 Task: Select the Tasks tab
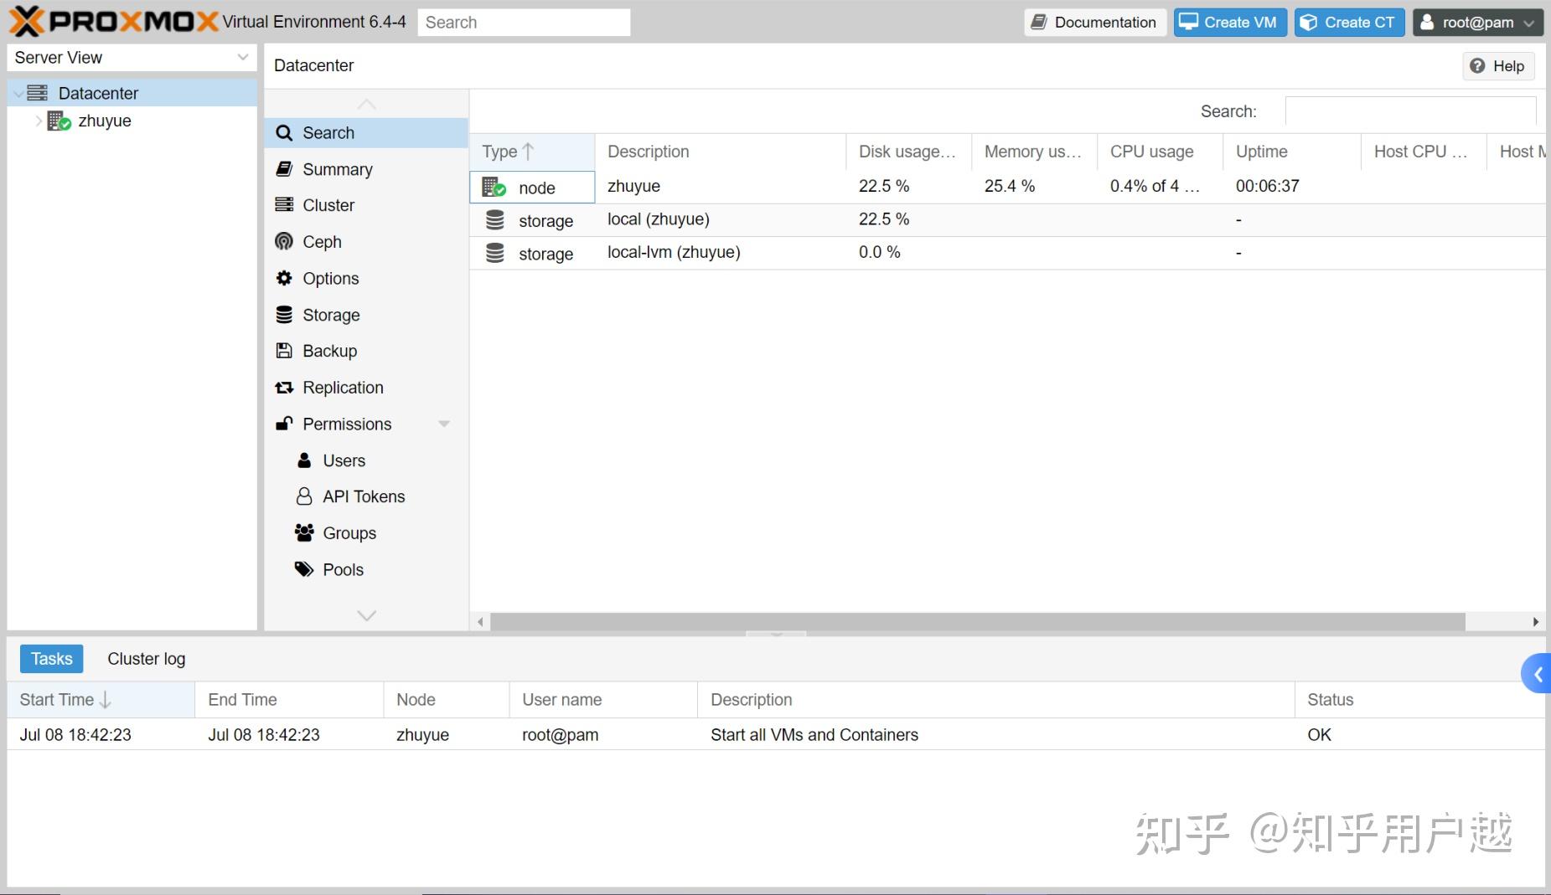(x=51, y=658)
